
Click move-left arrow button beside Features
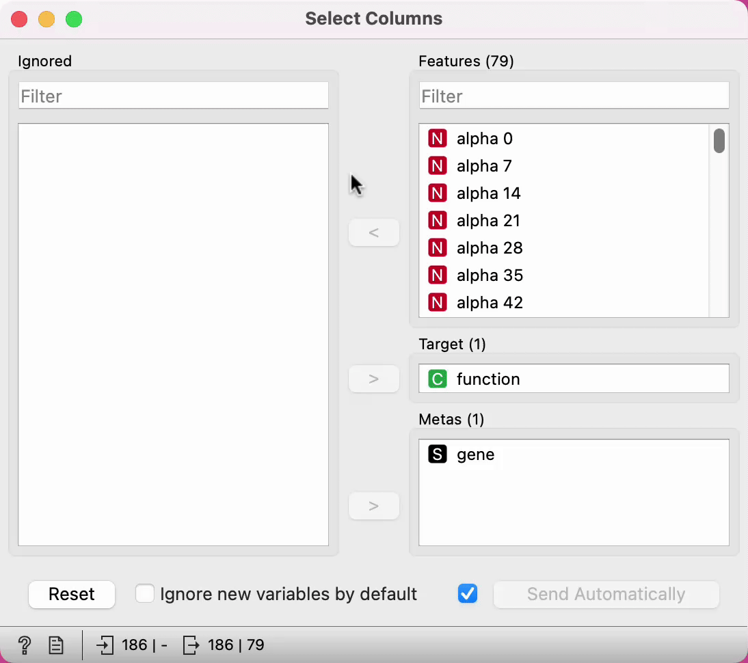[x=373, y=233]
